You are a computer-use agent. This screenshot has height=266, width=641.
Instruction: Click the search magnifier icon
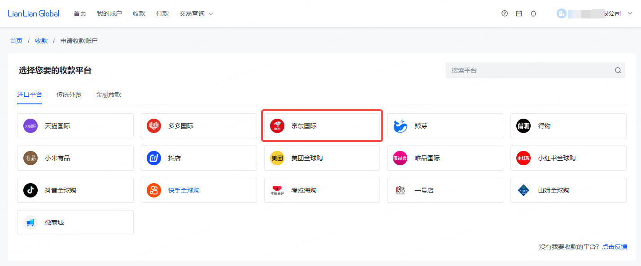pos(618,70)
